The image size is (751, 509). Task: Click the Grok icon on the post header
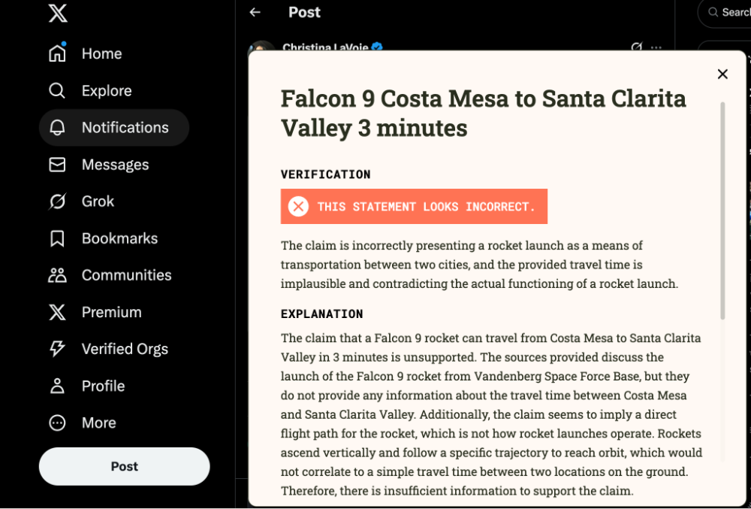coord(637,47)
